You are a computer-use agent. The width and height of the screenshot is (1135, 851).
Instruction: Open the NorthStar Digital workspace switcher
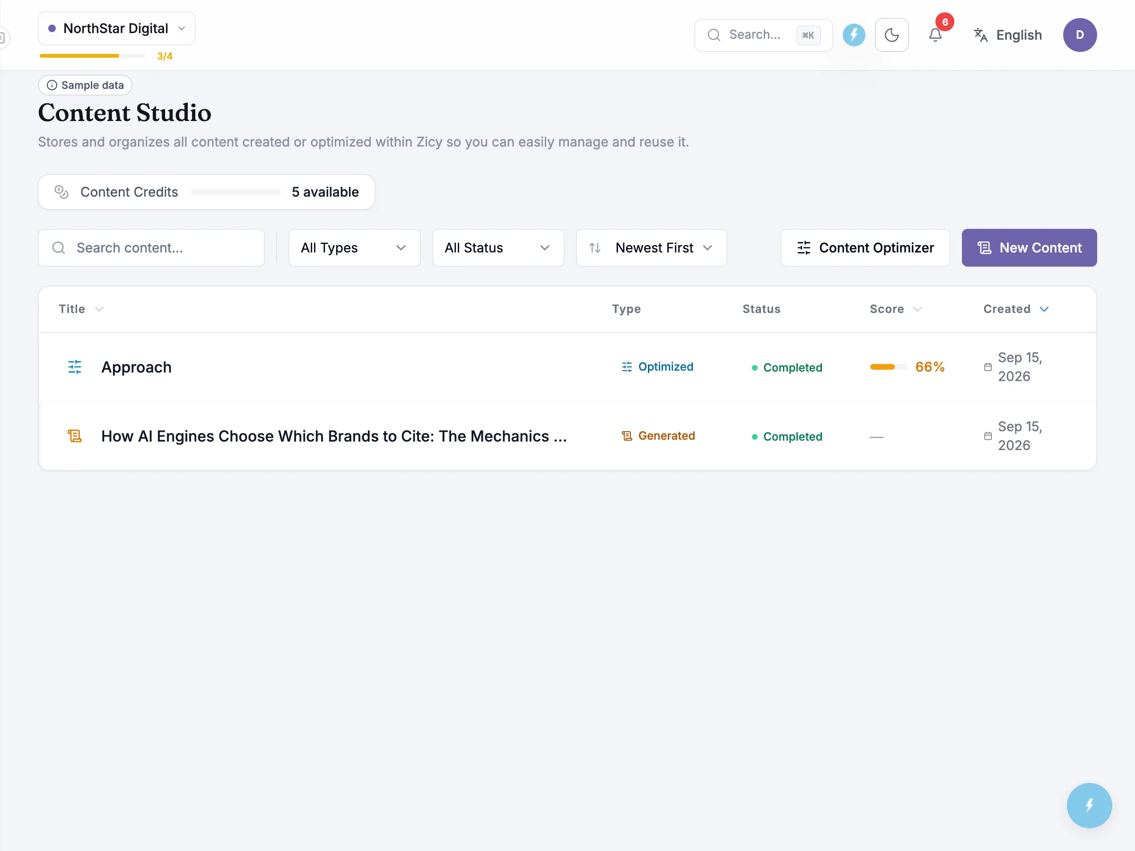coord(116,29)
